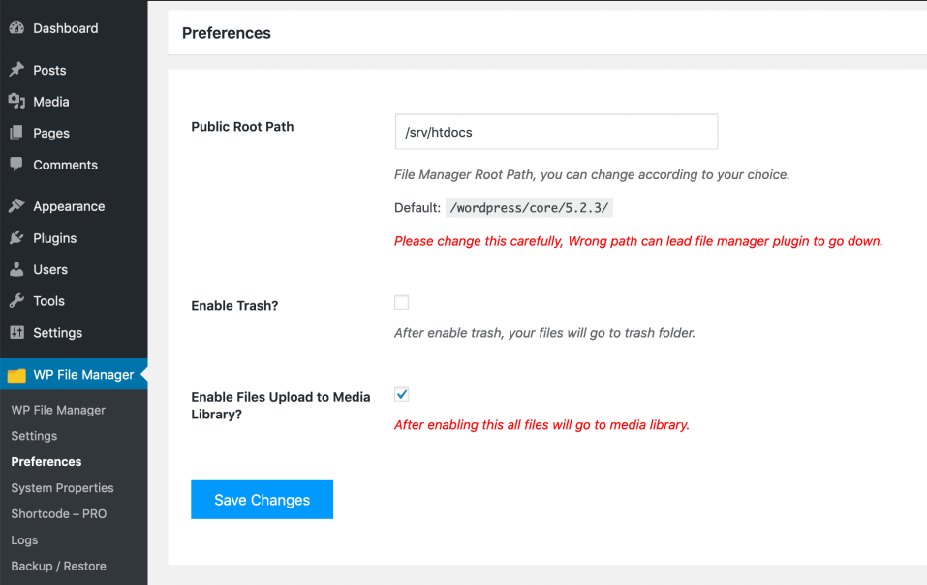Image resolution: width=927 pixels, height=585 pixels.
Task: Open the Plugins plug icon
Action: pos(16,238)
